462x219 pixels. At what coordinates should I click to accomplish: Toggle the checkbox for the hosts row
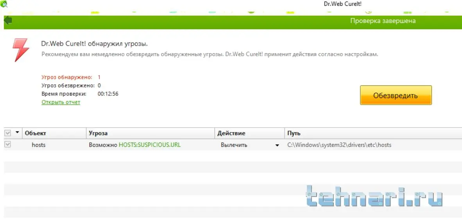pyautogui.click(x=8, y=144)
